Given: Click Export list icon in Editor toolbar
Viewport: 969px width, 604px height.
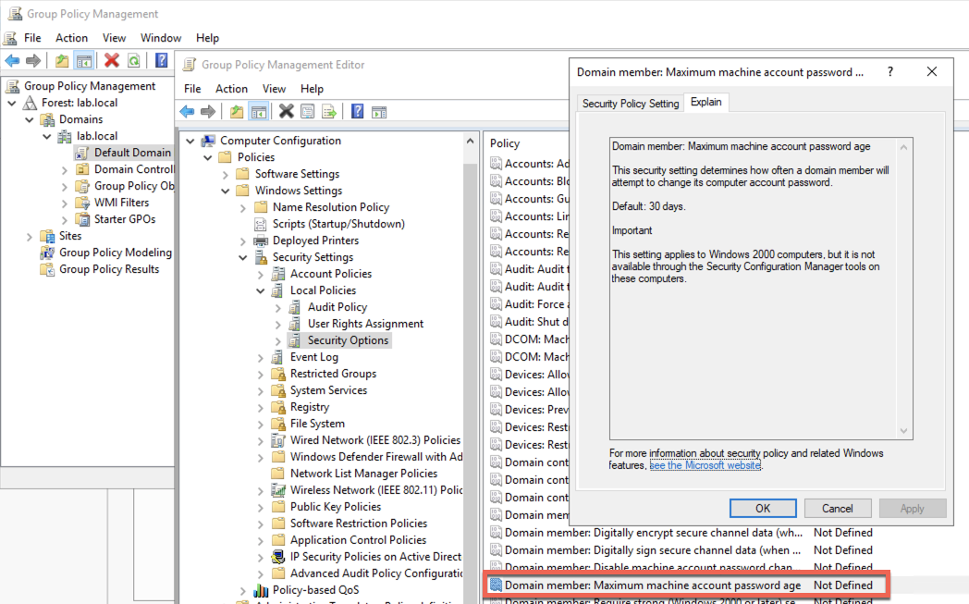Looking at the screenshot, I should (329, 111).
